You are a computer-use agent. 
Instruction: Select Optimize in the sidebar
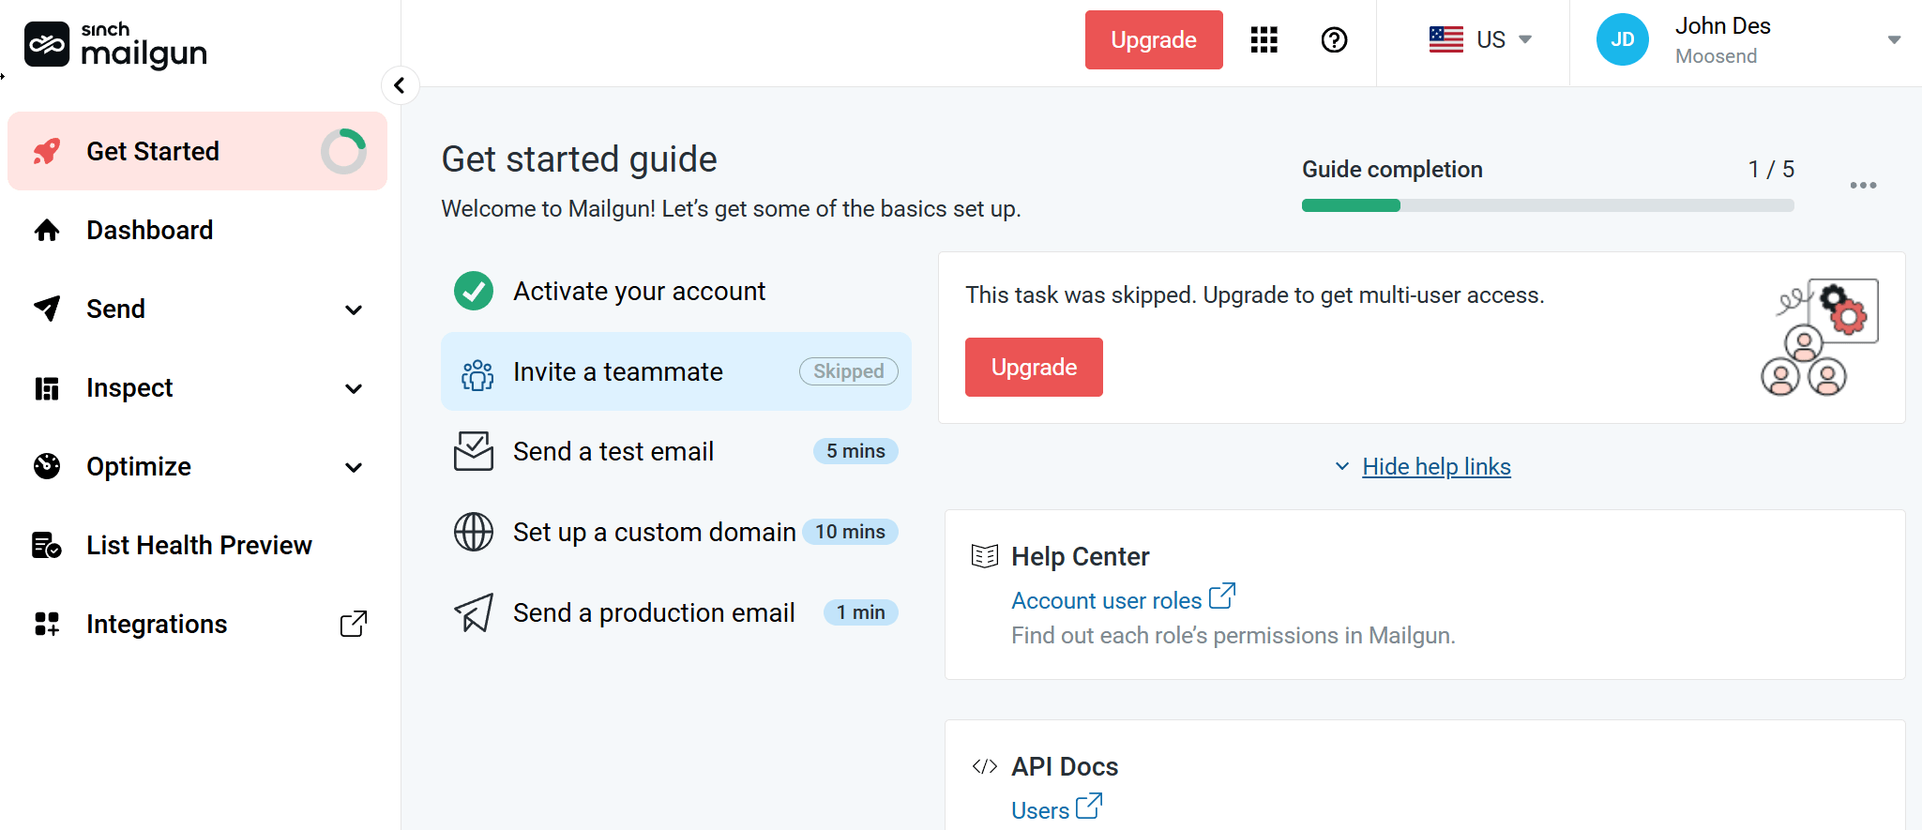197,466
